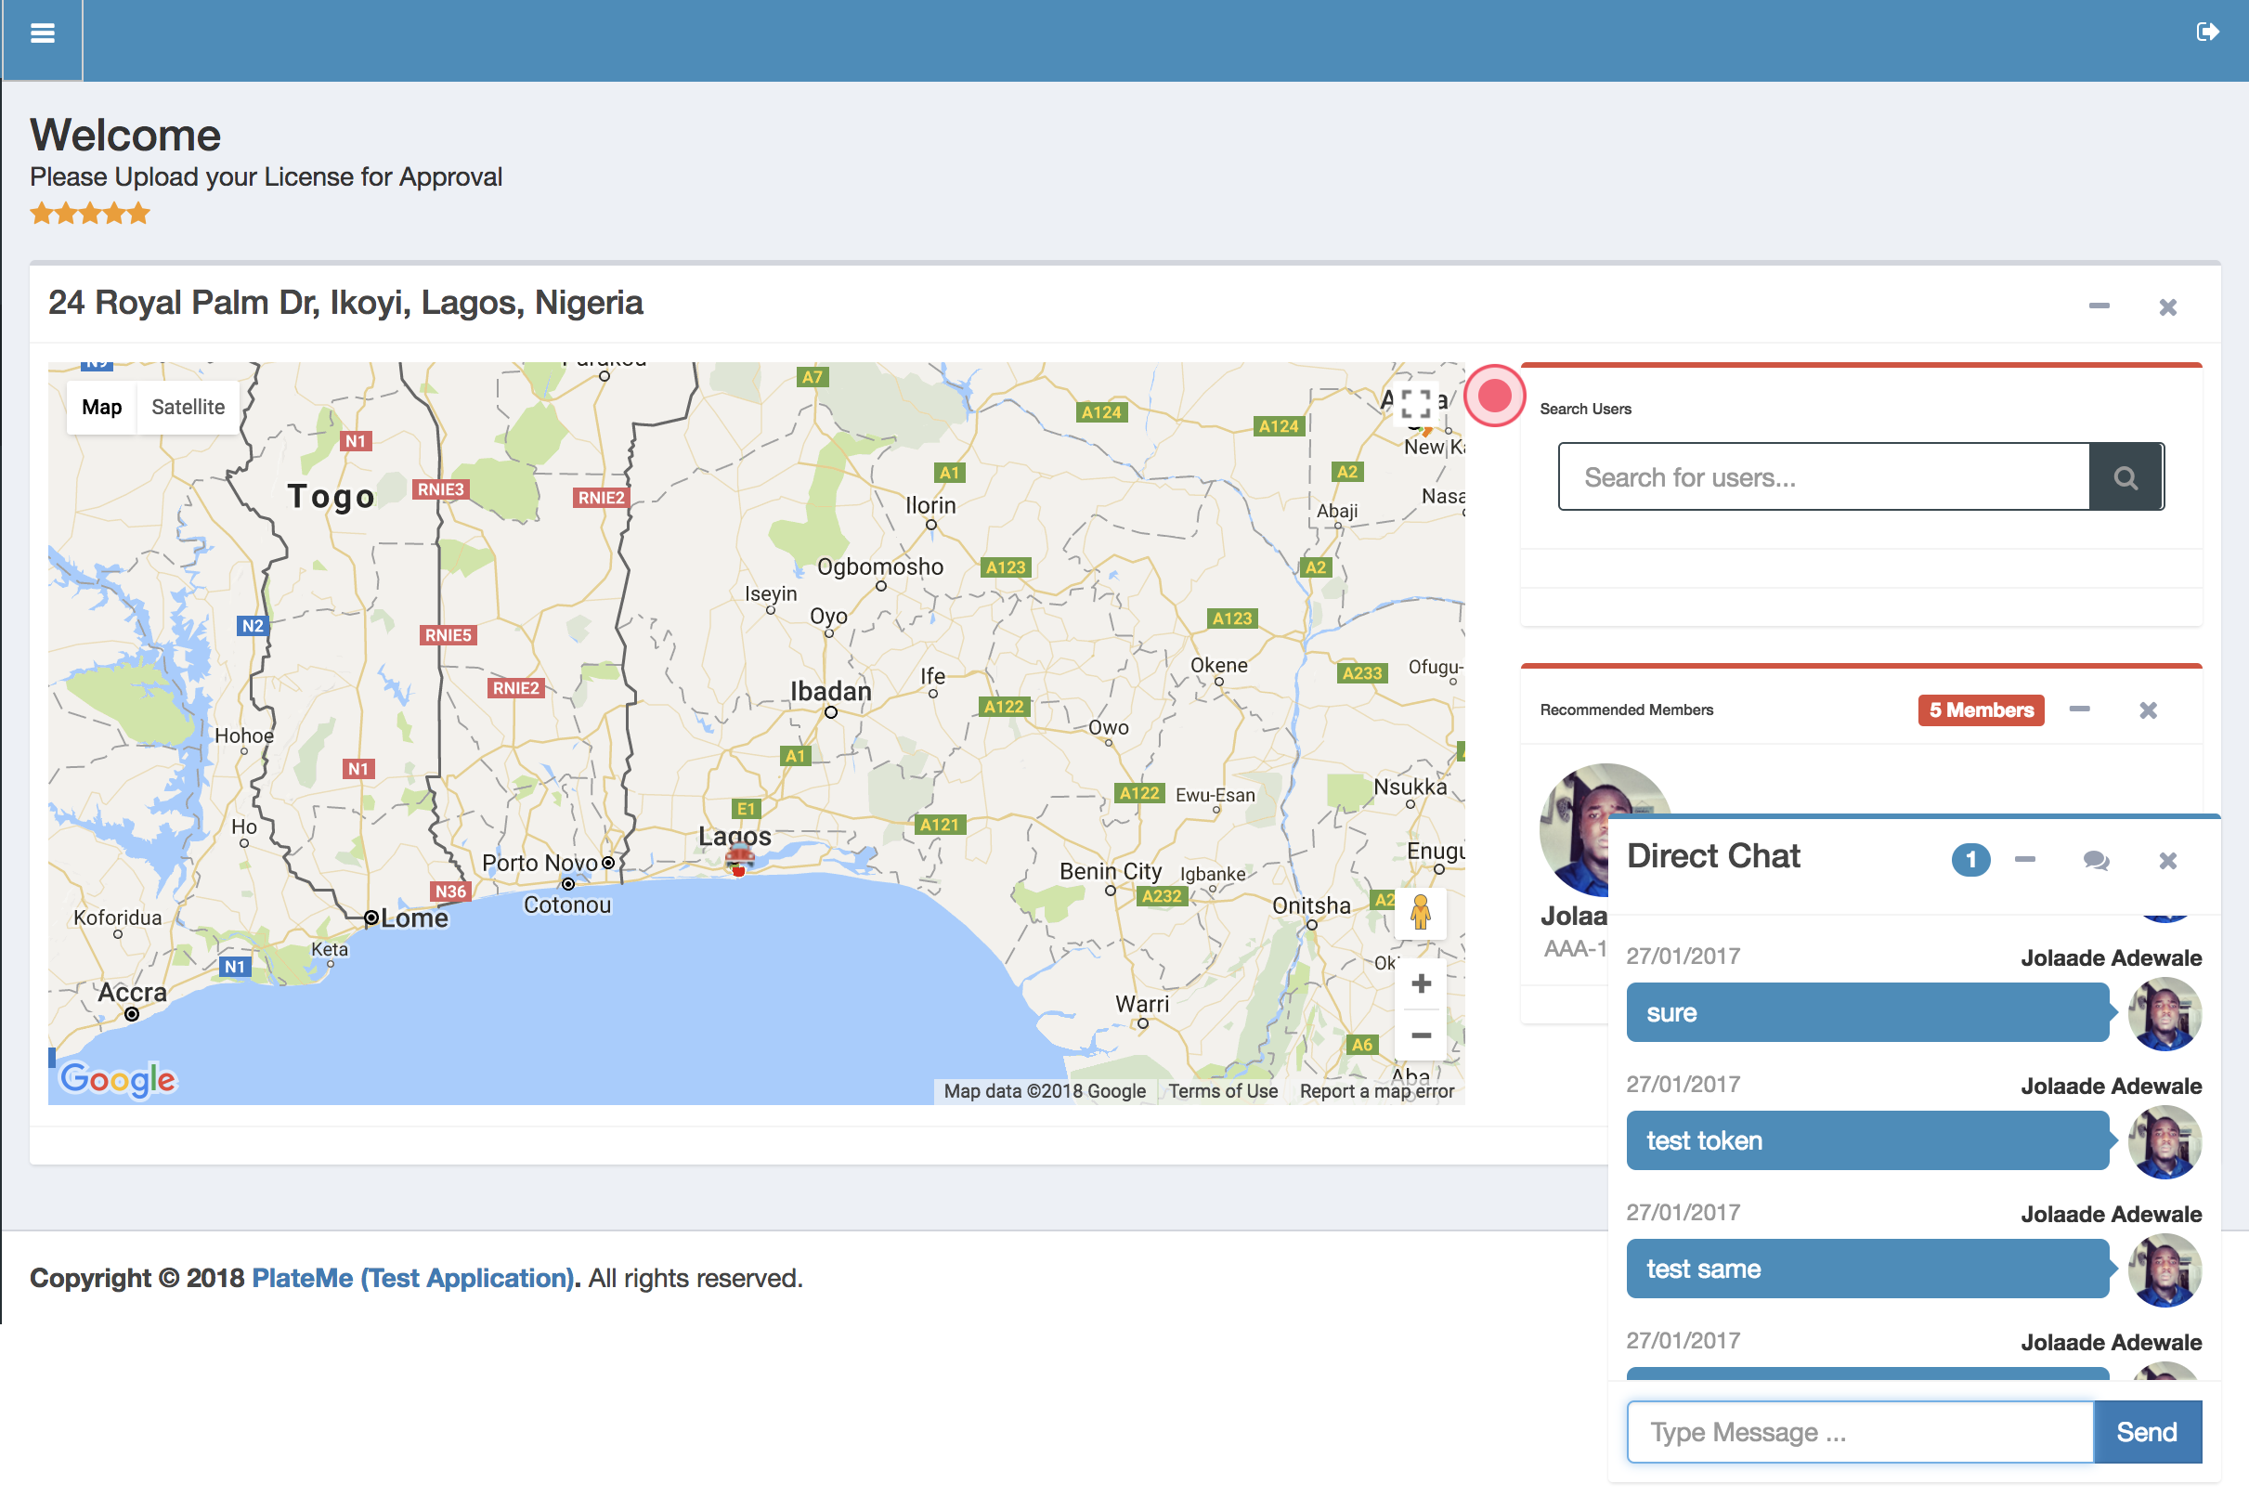
Task: Click the Street View pegman icon
Action: 1420,911
